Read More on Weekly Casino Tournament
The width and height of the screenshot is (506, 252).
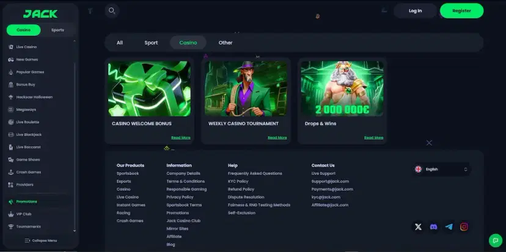(277, 138)
